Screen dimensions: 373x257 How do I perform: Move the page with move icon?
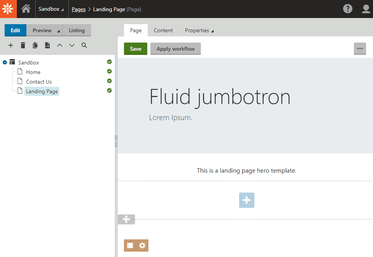(47, 45)
